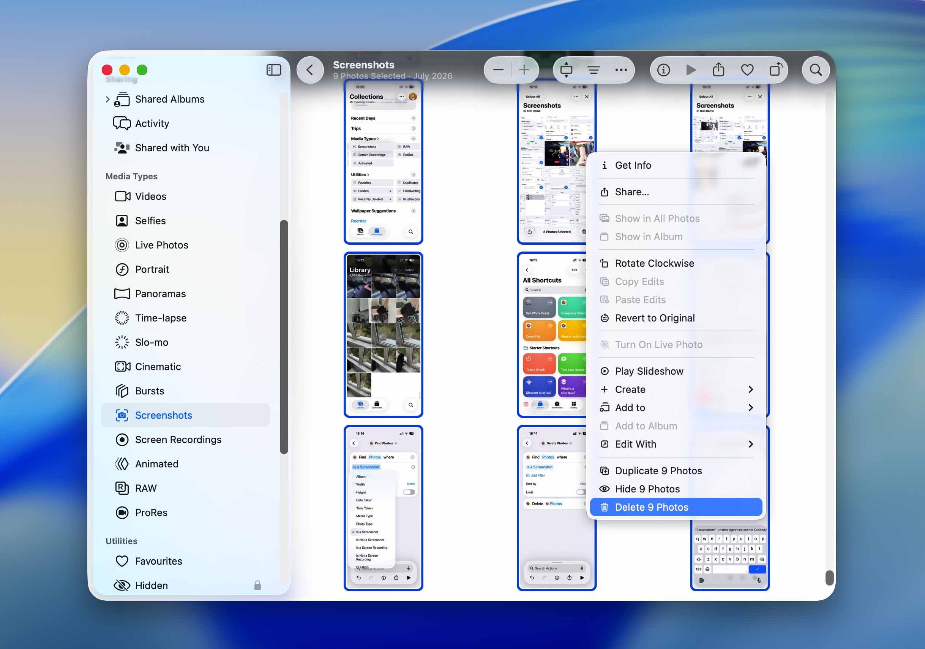Choose Share… from context menu
This screenshot has width=925, height=649.
(x=676, y=192)
